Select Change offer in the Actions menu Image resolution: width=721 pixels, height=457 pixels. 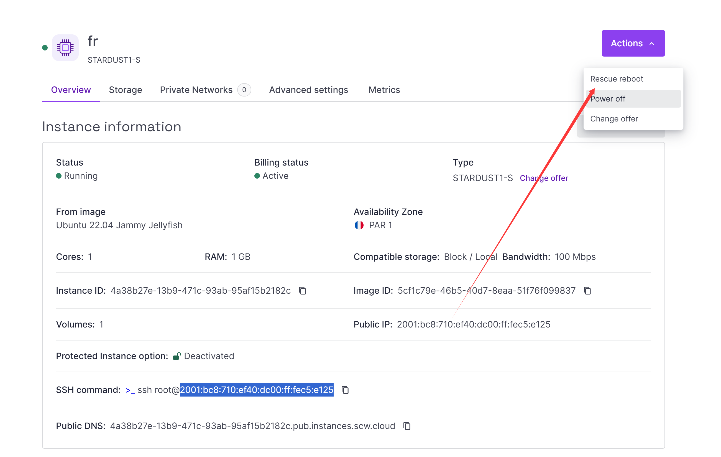(633, 119)
